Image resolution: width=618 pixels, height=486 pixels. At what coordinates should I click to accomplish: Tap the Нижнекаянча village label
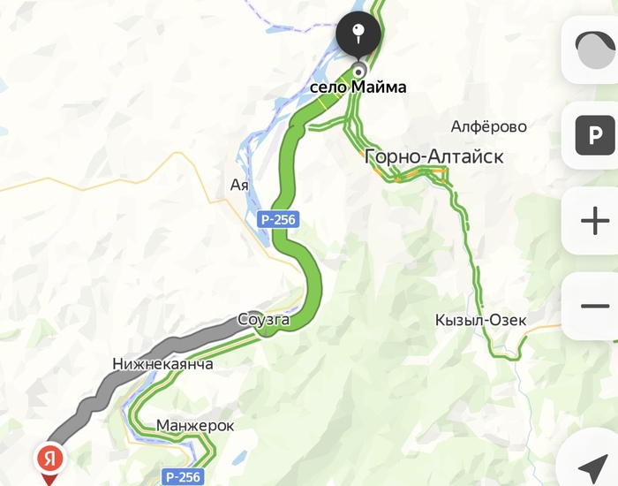[x=162, y=364]
